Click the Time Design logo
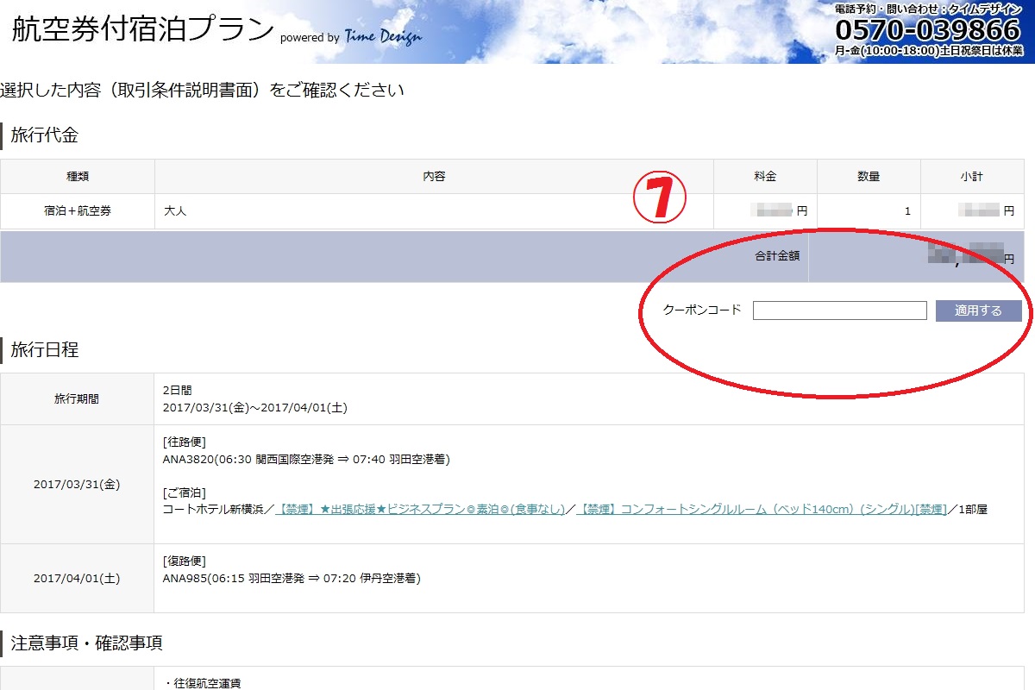The height and width of the screenshot is (690, 1035). click(x=383, y=36)
